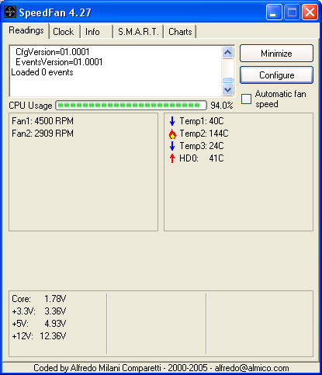The image size is (322, 375).
Task: Click the log scrollbar thumb
Action: (x=228, y=80)
